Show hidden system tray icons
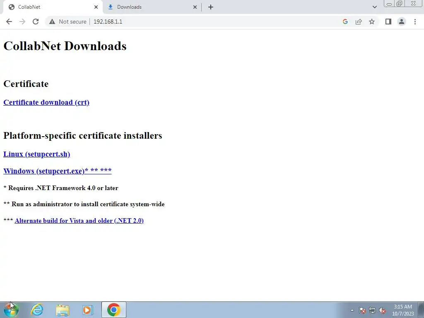Image resolution: width=424 pixels, height=318 pixels. pyautogui.click(x=352, y=310)
